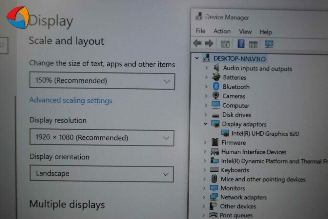This screenshot has width=328, height=219.
Task: Expand Mice and other pointing devices
Action: click(x=204, y=179)
